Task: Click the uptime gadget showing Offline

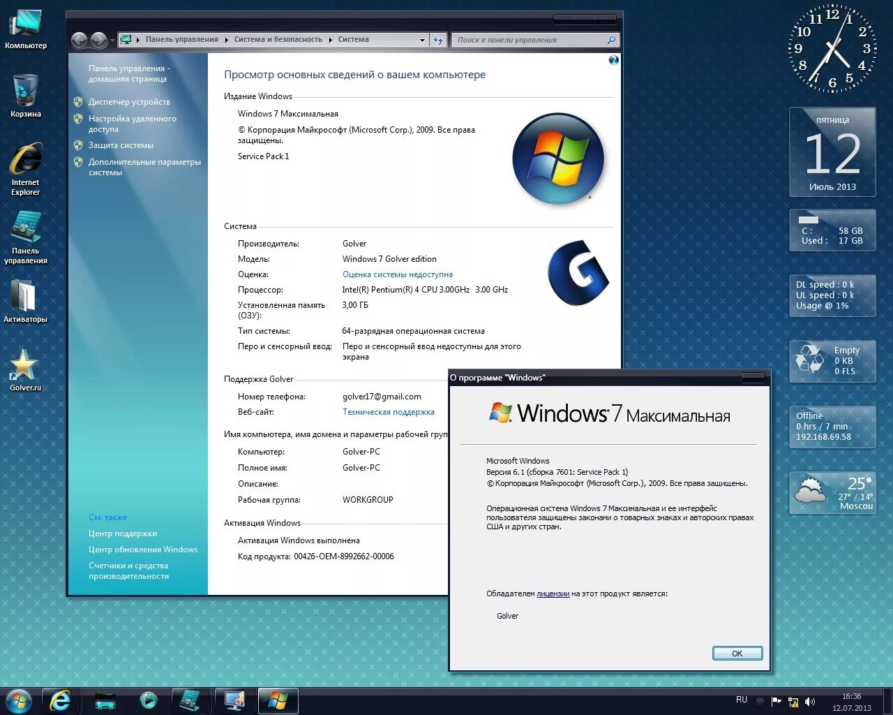Action: pyautogui.click(x=832, y=427)
